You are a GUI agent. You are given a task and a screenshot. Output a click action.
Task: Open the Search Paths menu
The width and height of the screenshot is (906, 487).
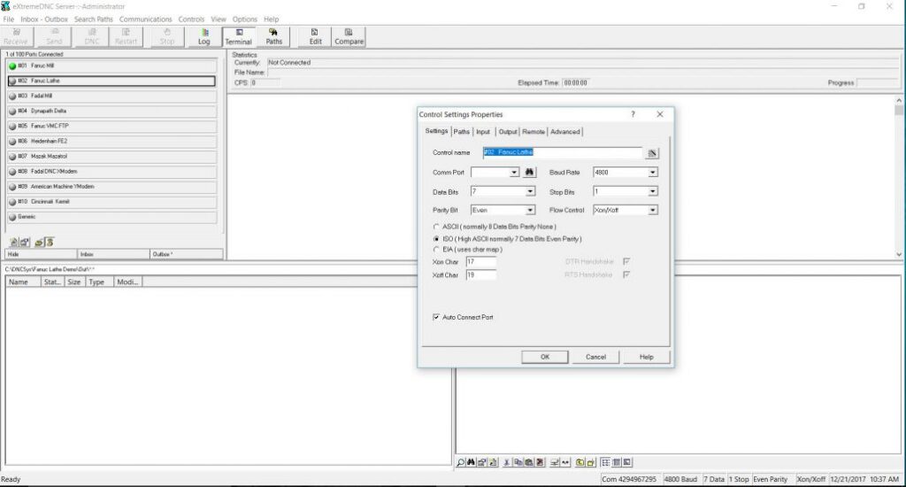(94, 19)
